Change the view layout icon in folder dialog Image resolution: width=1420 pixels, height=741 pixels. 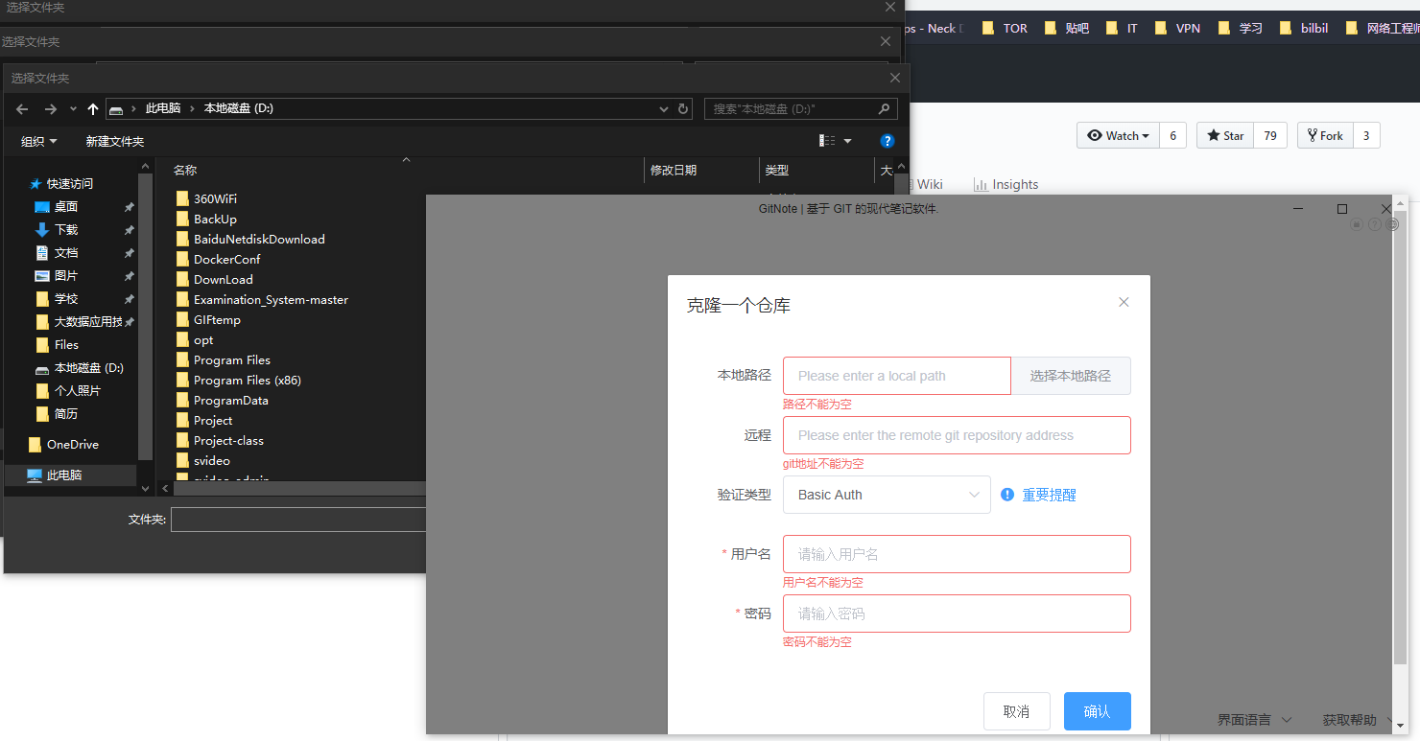coord(827,141)
